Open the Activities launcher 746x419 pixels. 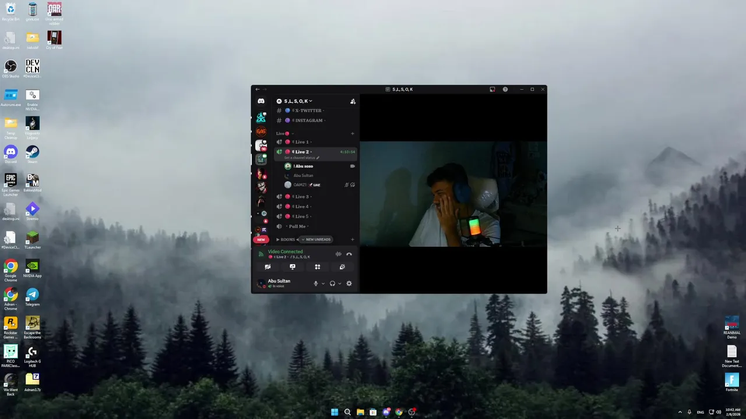pos(318,267)
